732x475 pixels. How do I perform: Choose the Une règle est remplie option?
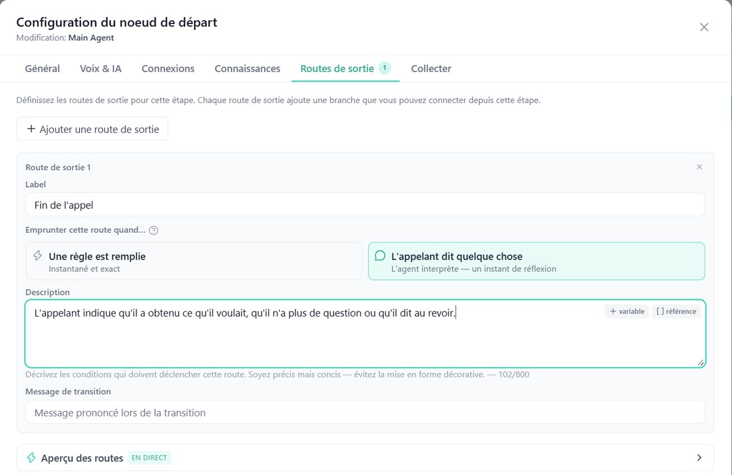point(194,261)
